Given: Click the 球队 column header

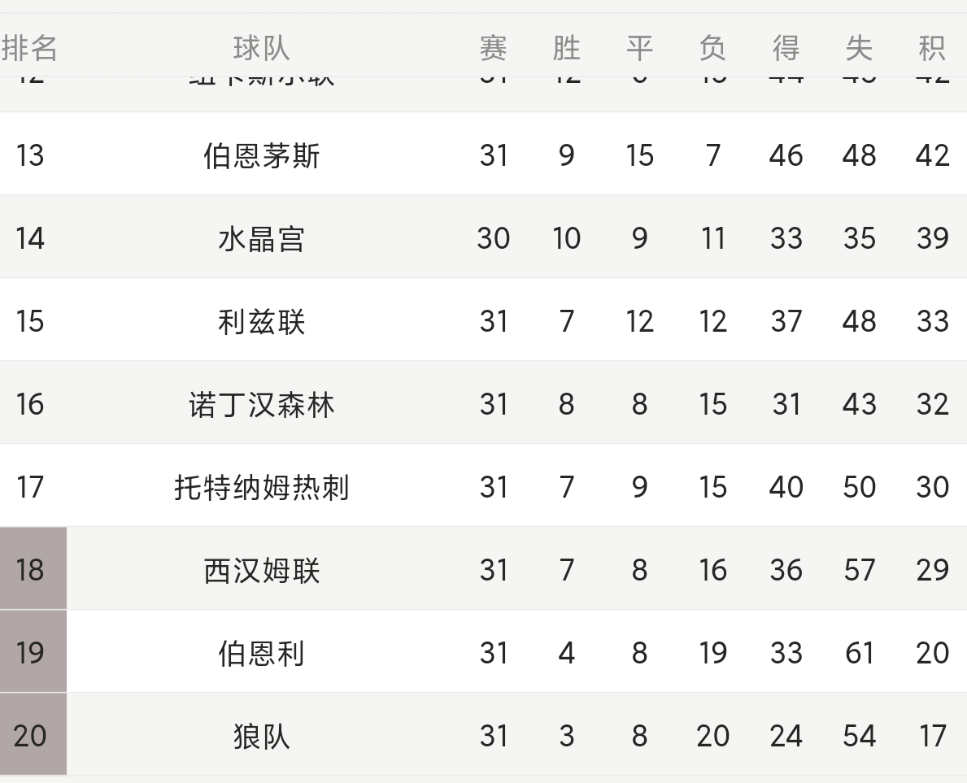Looking at the screenshot, I should [261, 48].
